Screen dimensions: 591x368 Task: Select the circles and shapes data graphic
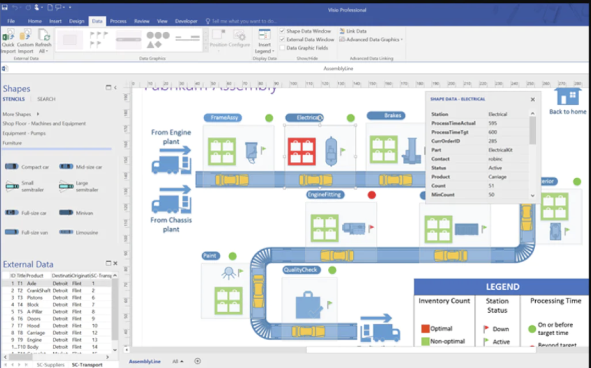pyautogui.click(x=158, y=40)
